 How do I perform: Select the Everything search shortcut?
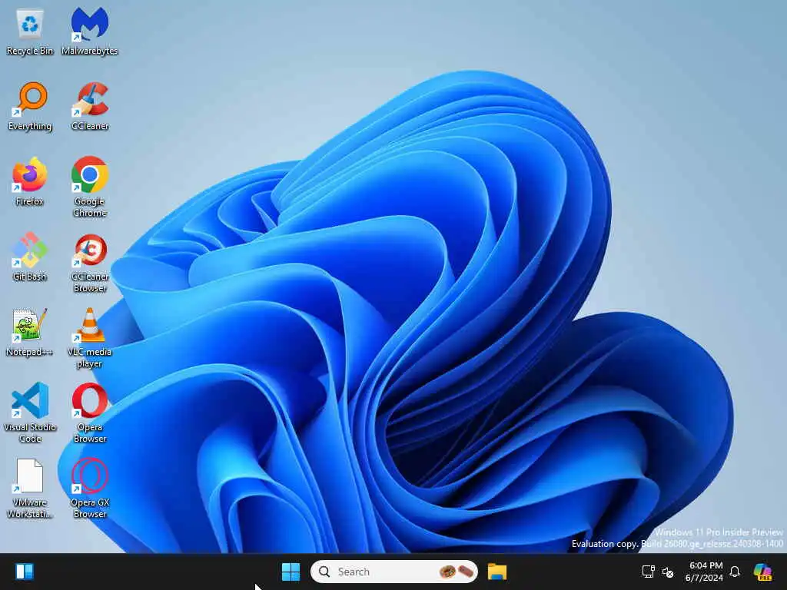point(30,106)
